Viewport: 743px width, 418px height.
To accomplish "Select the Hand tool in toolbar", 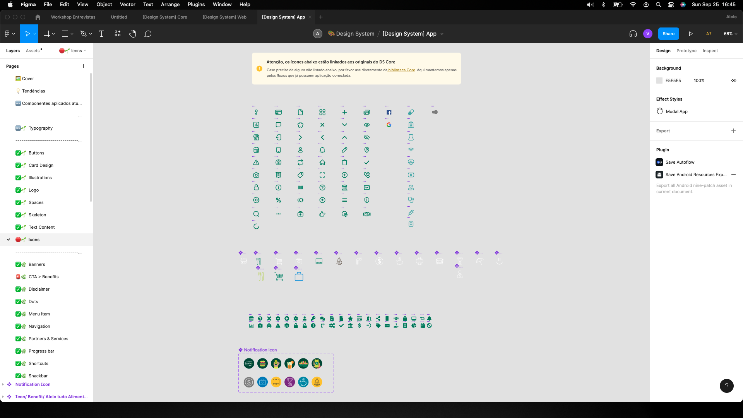I will [133, 34].
